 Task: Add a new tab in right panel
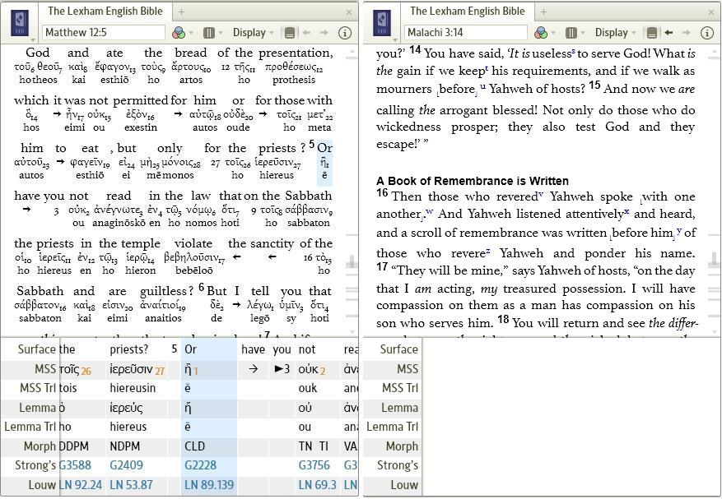[544, 12]
